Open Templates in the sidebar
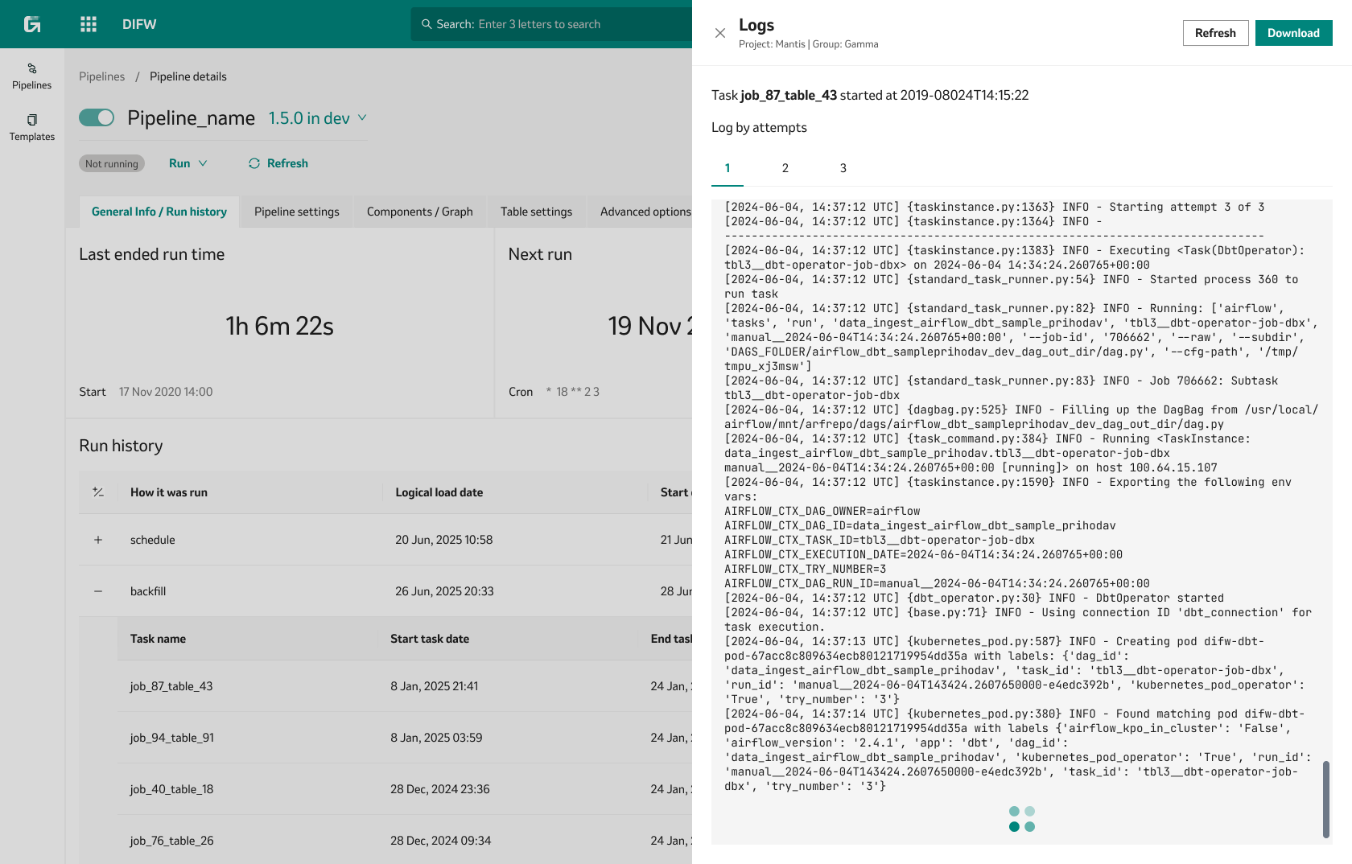Screen dimensions: 1352x864 pos(32,128)
